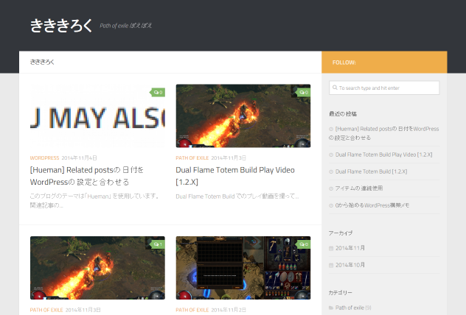The image size is (466, 315).
Task: Open the 2014年10月 archive
Action: (x=350, y=265)
